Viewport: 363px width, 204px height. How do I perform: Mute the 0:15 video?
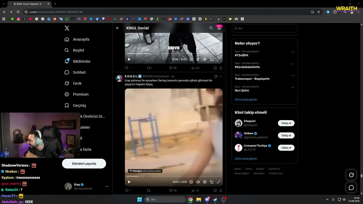[x=198, y=182]
